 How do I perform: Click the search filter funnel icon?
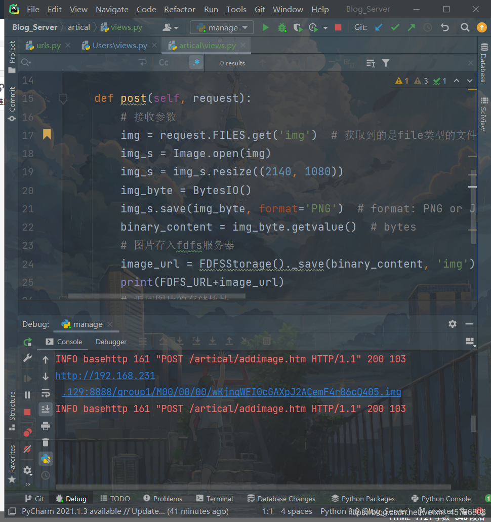click(386, 63)
